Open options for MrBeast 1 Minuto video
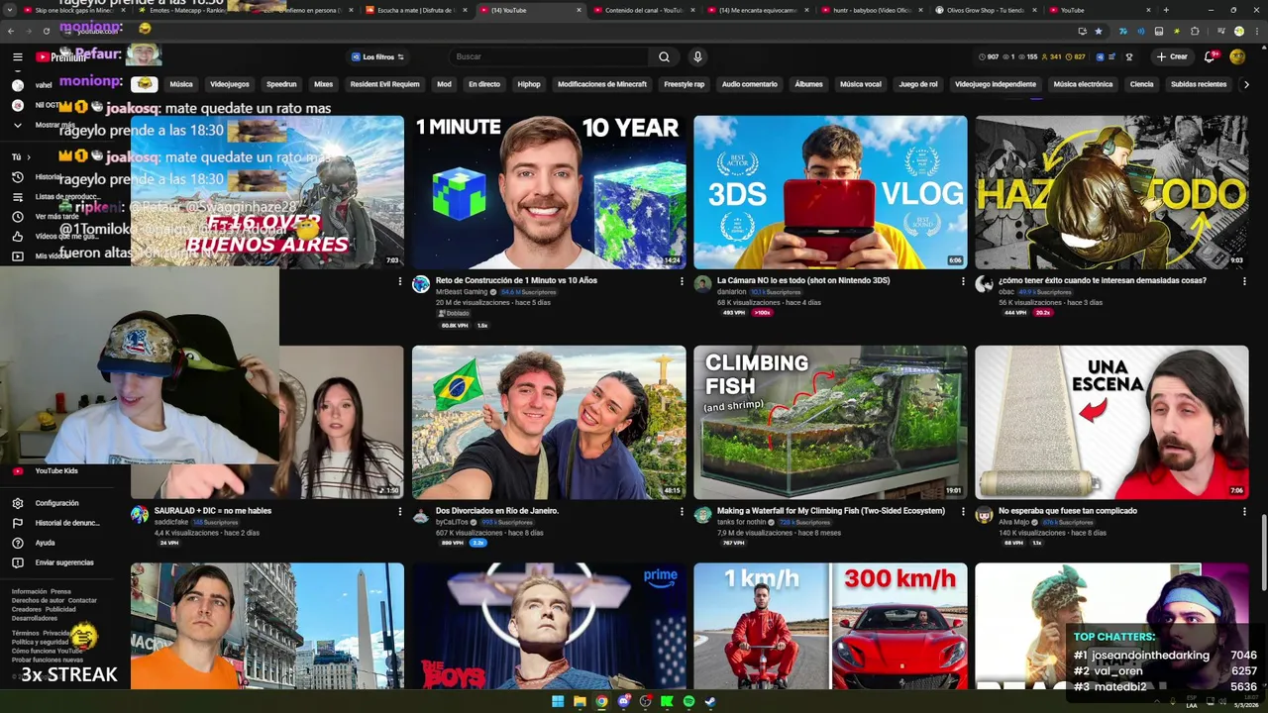 pos(682,281)
